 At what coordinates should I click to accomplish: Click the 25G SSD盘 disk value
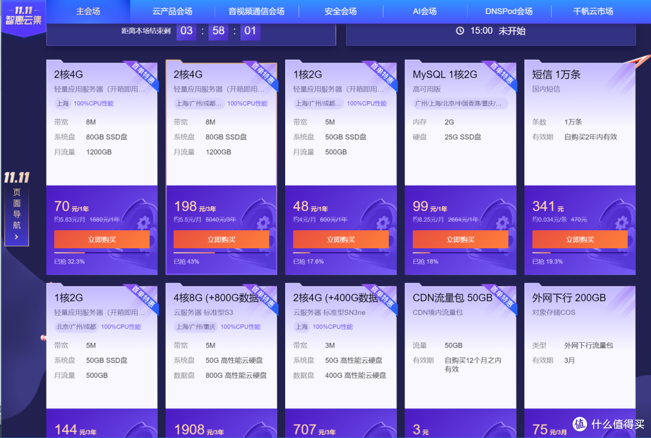[x=462, y=137]
